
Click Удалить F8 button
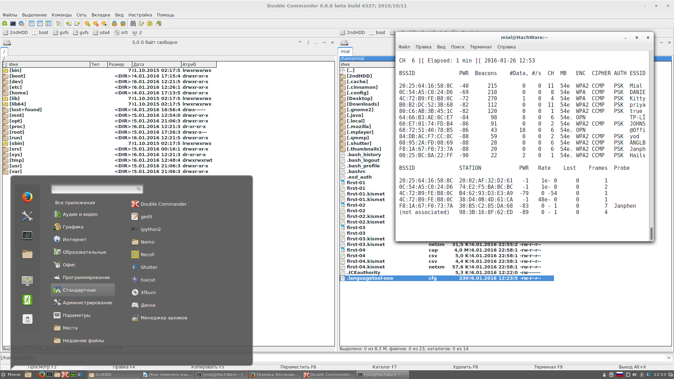[x=465, y=367]
